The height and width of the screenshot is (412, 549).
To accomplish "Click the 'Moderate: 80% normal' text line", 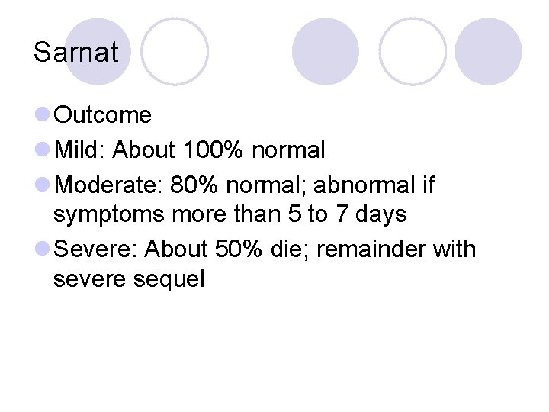I will 245,185.
